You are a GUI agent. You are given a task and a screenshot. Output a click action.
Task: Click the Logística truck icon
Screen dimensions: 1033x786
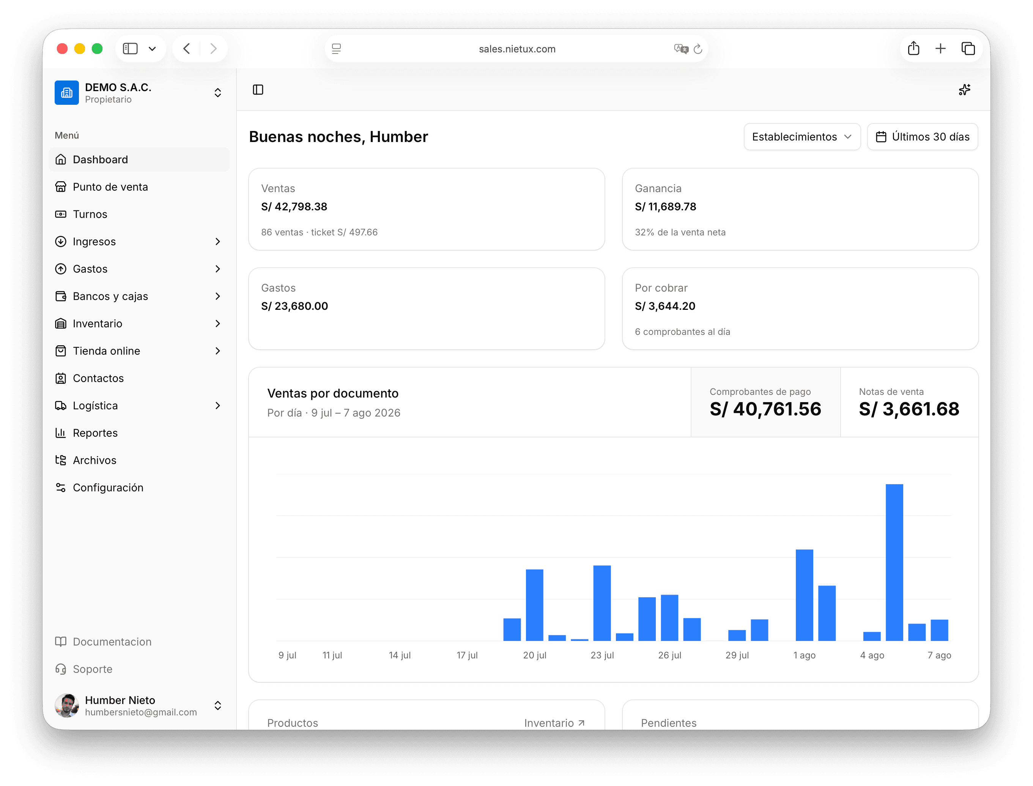pos(61,406)
